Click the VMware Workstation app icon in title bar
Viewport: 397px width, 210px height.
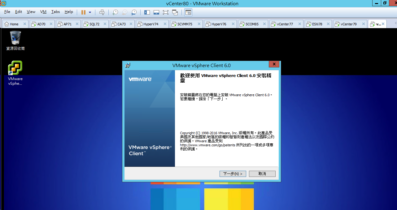pyautogui.click(x=3, y=3)
